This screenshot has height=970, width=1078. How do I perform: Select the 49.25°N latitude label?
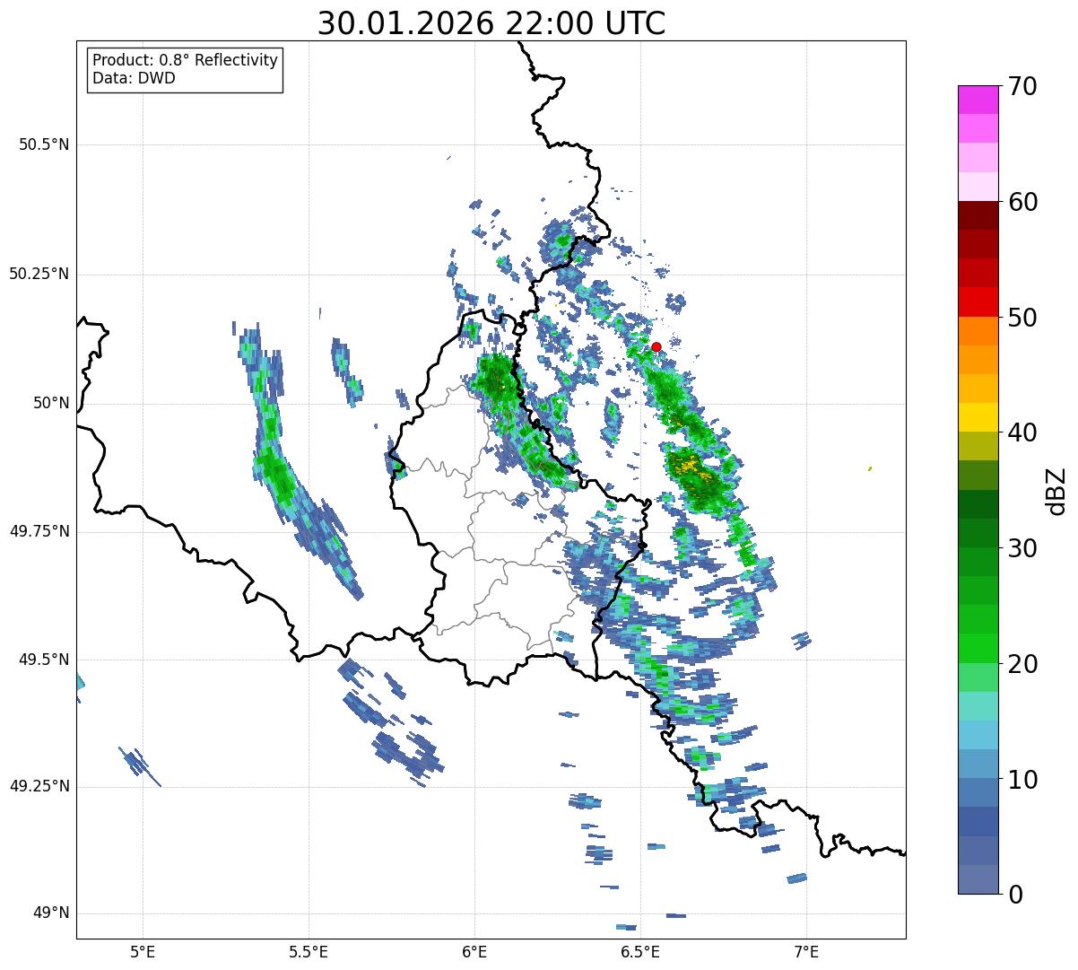pyautogui.click(x=39, y=786)
